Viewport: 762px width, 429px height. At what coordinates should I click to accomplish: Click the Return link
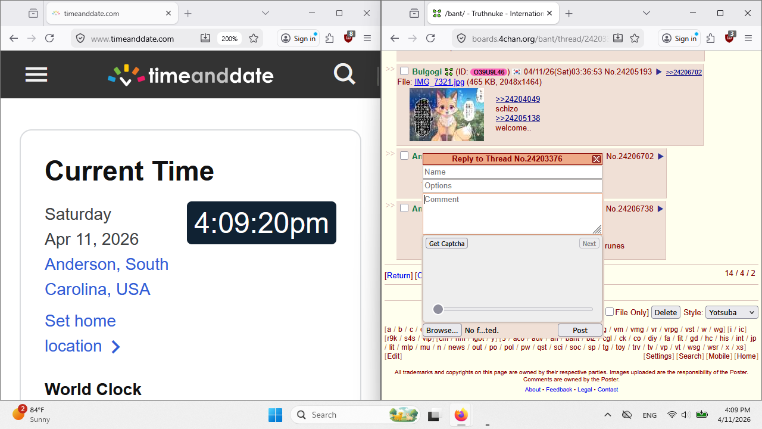(399, 275)
